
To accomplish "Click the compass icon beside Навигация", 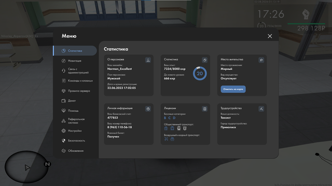I will pos(63,61).
